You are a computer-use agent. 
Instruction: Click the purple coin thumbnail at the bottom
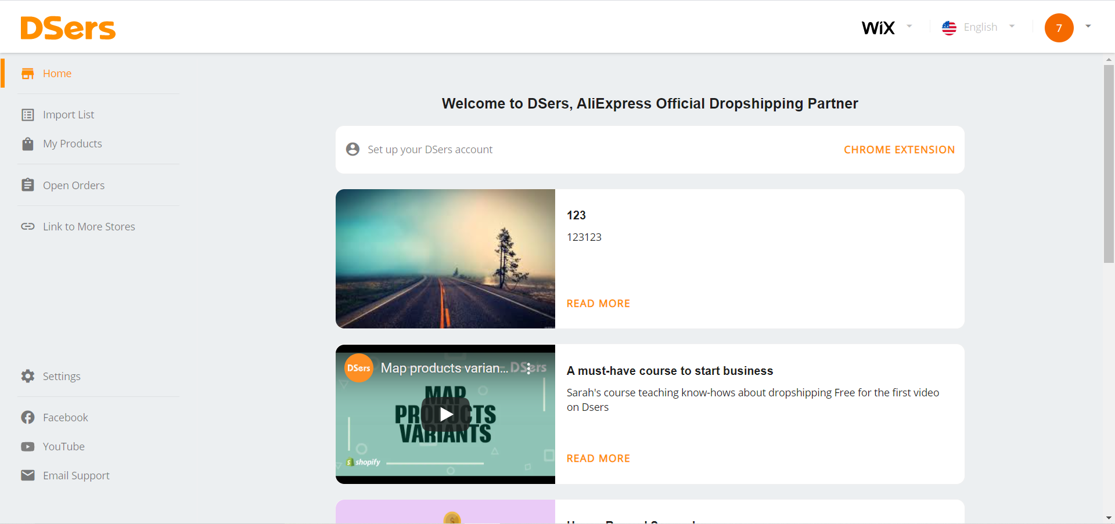pyautogui.click(x=445, y=512)
